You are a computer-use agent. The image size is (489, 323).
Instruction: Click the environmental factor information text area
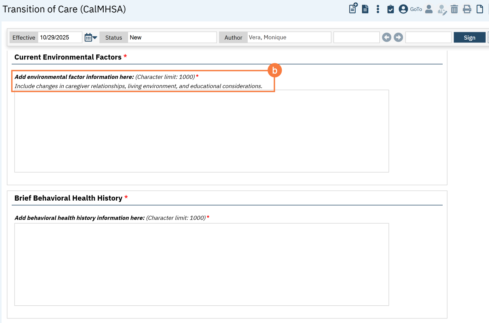point(201,131)
